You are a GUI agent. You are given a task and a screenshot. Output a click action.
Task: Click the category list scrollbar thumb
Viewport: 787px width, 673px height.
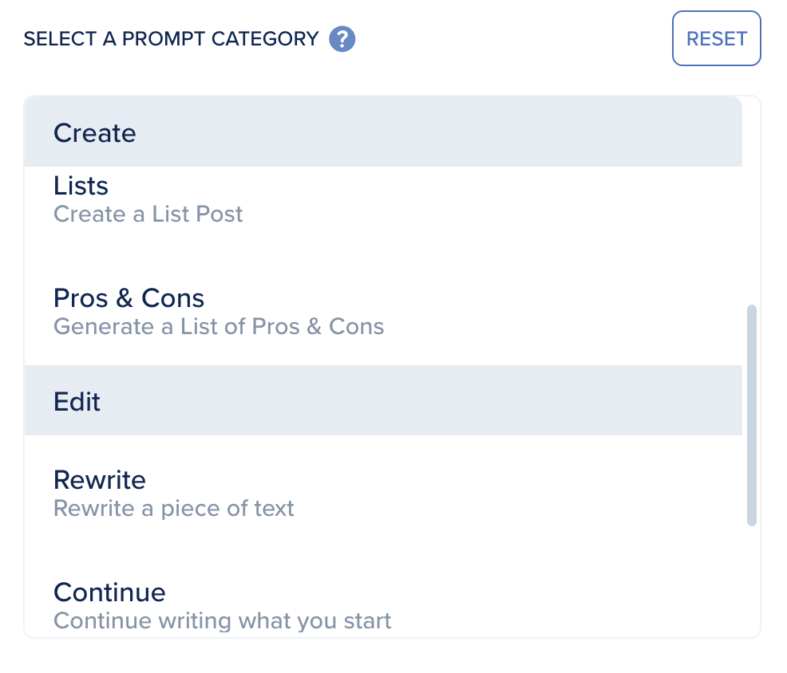(751, 415)
